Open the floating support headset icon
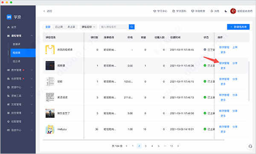Image resolution: width=256 pixels, height=154 pixels. click(x=250, y=146)
